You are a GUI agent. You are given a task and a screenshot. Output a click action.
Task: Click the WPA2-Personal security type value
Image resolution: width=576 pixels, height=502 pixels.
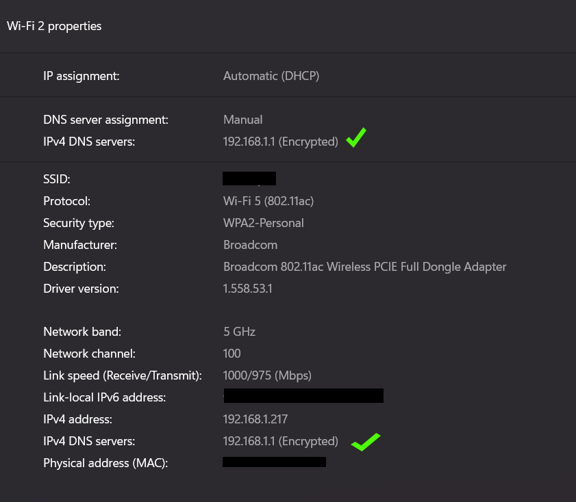click(263, 222)
